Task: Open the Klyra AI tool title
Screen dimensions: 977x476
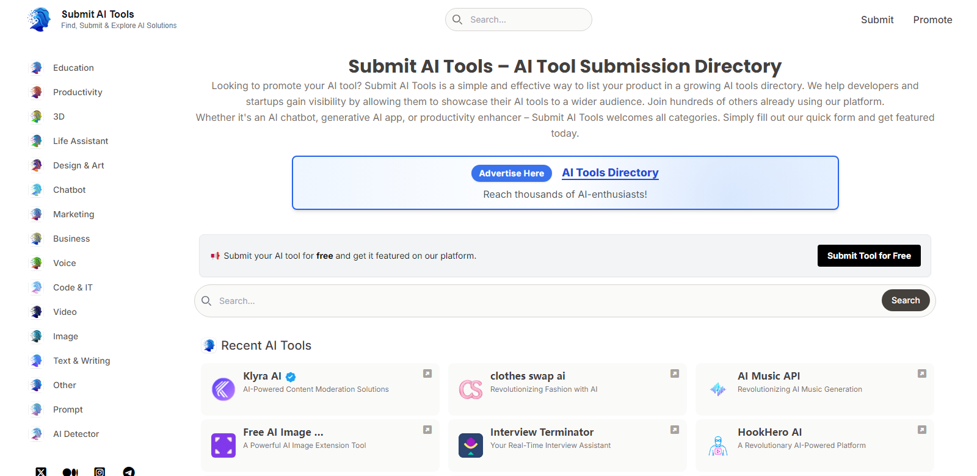Action: [262, 376]
